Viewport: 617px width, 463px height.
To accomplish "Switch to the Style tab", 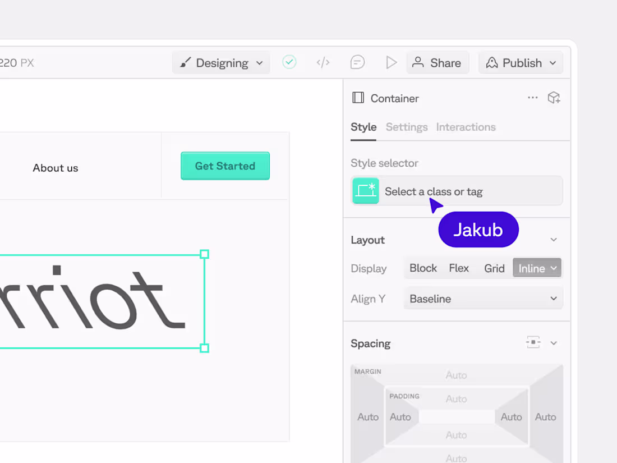I will [363, 127].
